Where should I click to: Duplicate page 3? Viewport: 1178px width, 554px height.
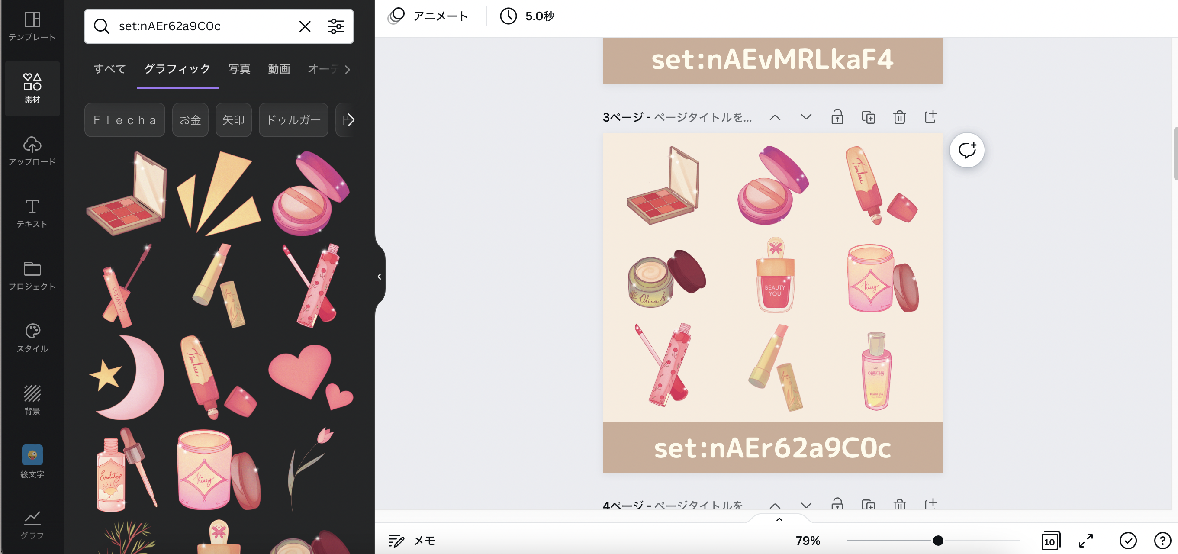[869, 117]
